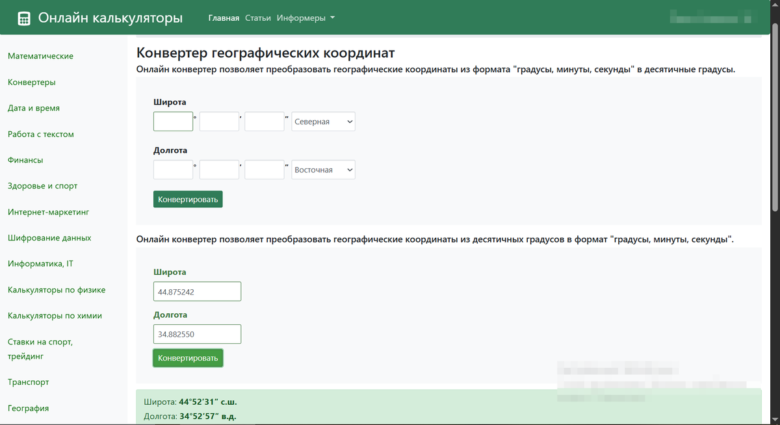Expand the Информеры dropdown menu
This screenshot has width=780, height=425.
(x=305, y=18)
